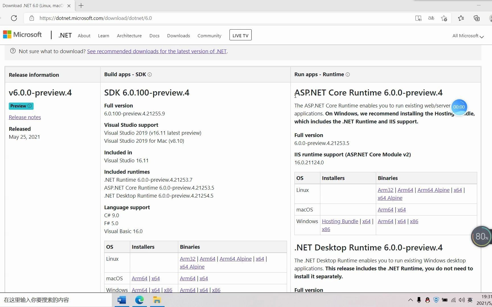Click info icon beside Run apps - Runtime

pos(348,74)
